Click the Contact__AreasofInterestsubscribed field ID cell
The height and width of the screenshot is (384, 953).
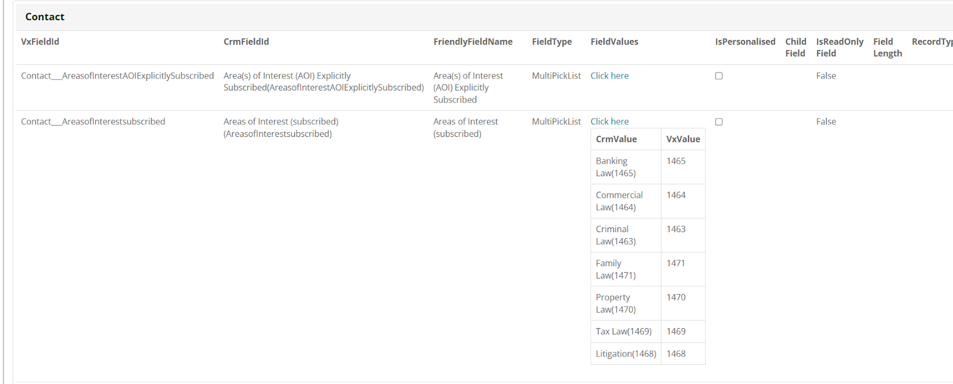(x=93, y=121)
